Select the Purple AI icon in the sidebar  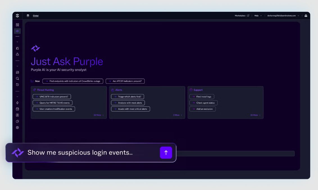tap(17, 31)
